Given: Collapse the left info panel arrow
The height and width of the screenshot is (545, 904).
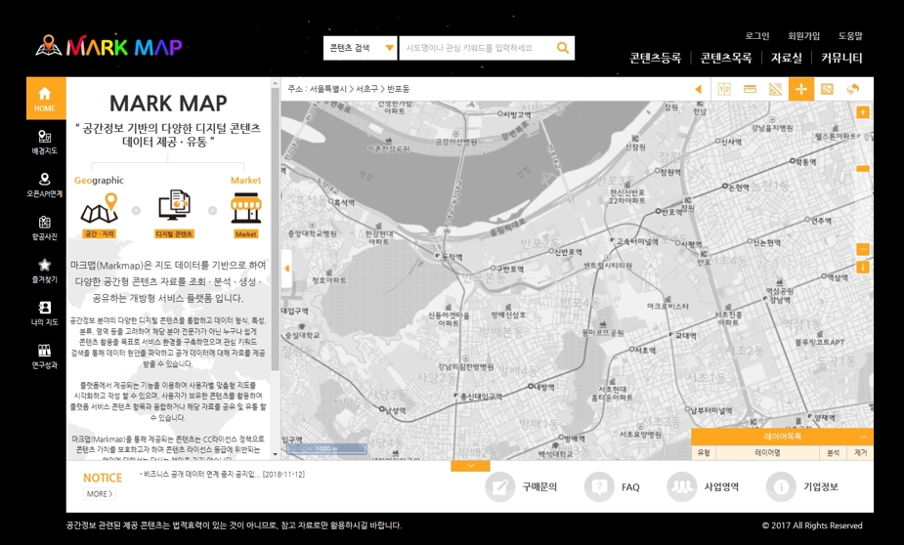Looking at the screenshot, I should (x=286, y=269).
